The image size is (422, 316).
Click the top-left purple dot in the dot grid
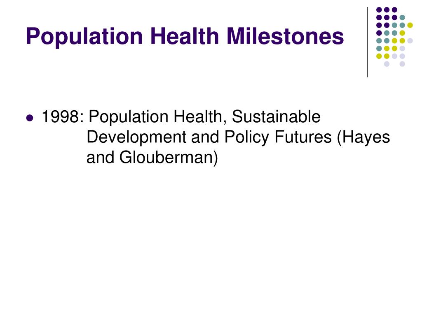coord(379,10)
